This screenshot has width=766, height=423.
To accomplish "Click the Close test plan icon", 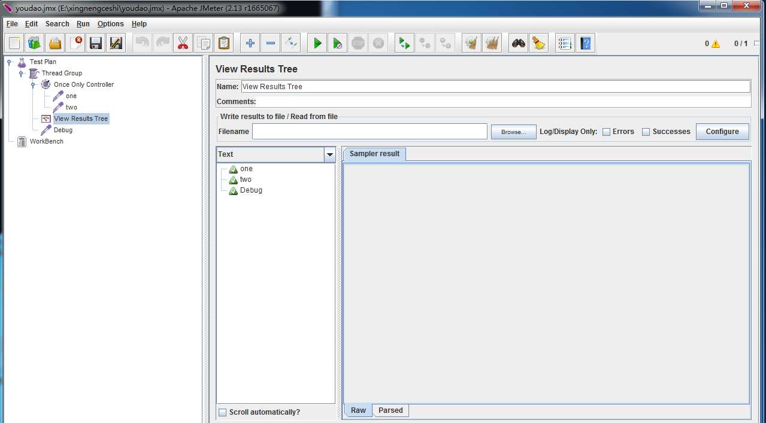I will click(x=75, y=43).
